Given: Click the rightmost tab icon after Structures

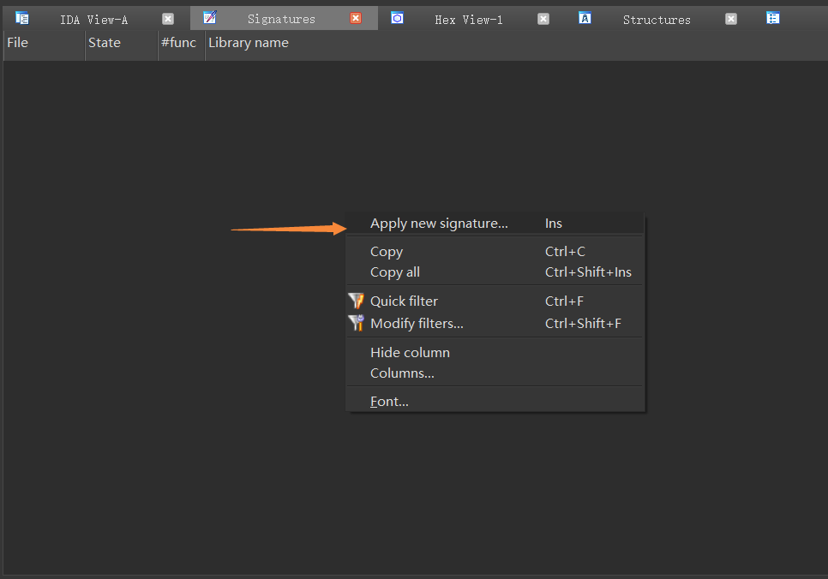Looking at the screenshot, I should tap(772, 18).
